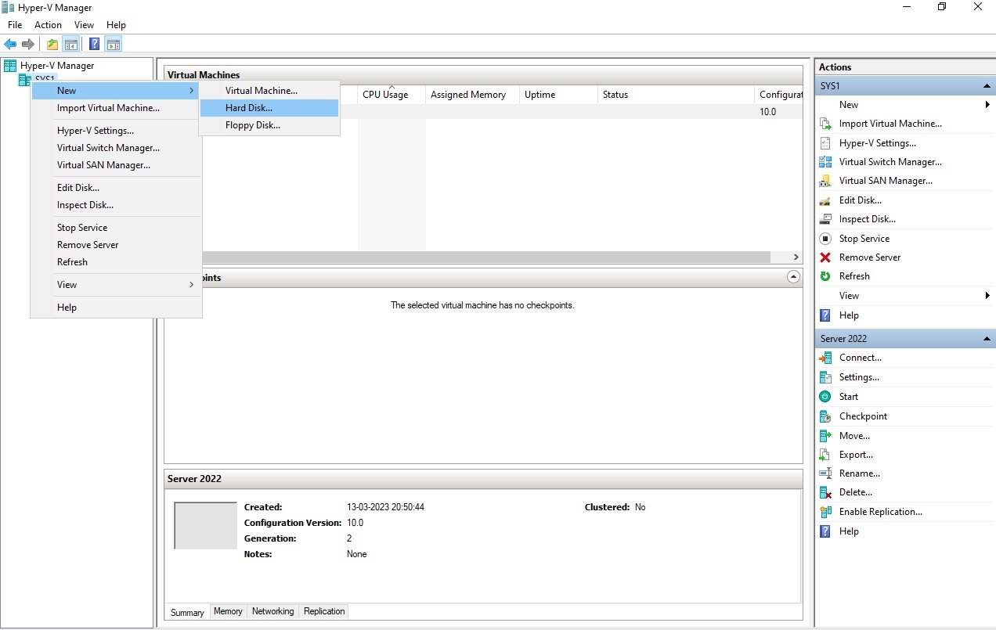The height and width of the screenshot is (630, 996).
Task: Choose Hyper-V Settings... in context menu
Action: (116, 131)
